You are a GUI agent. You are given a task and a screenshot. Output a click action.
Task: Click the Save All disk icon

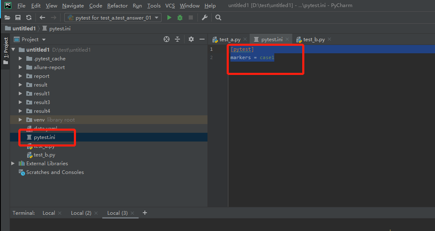pyautogui.click(x=18, y=18)
